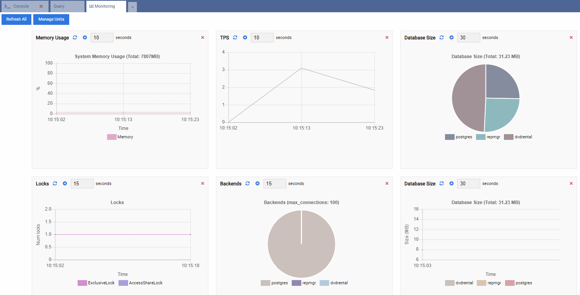The height and width of the screenshot is (295, 580).
Task: Open a new tab with the plus icon
Action: pyautogui.click(x=132, y=6)
